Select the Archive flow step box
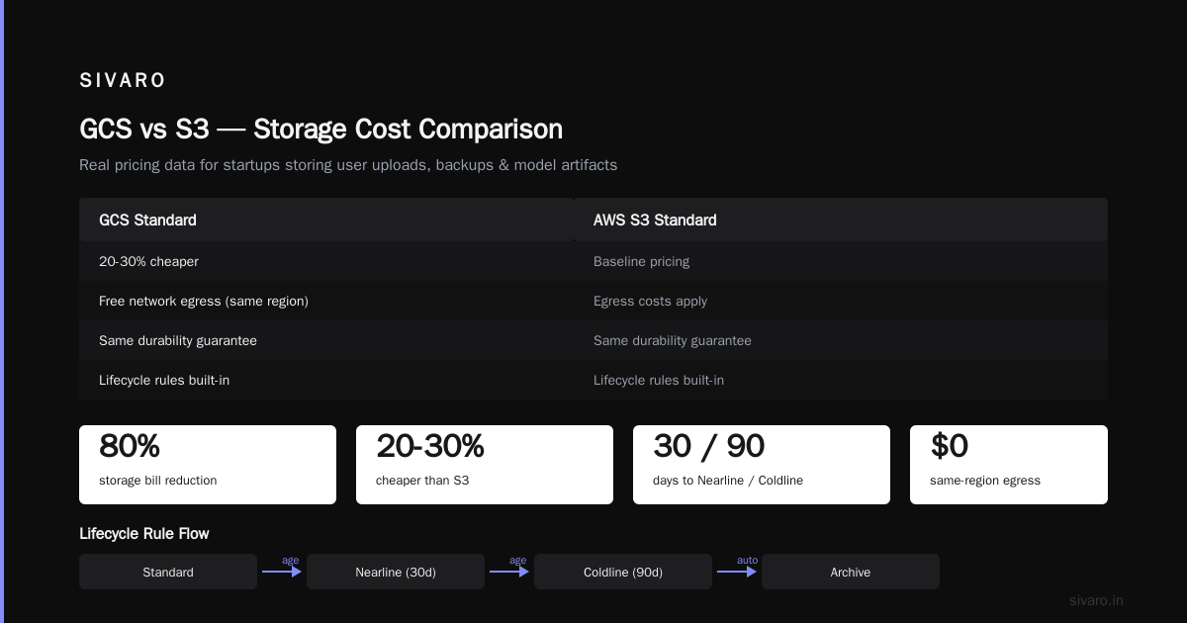Image resolution: width=1187 pixels, height=623 pixels. 851,572
